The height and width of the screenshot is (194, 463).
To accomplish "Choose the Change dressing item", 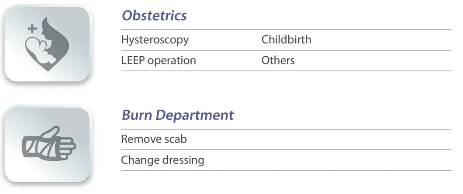I will click(x=162, y=160).
